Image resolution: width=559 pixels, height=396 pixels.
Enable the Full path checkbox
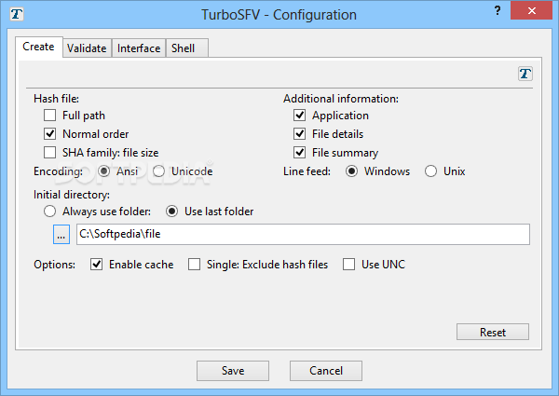[50, 116]
